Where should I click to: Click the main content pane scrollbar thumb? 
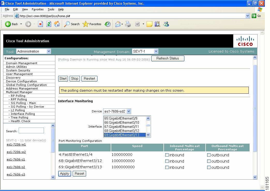click(x=255, y=108)
